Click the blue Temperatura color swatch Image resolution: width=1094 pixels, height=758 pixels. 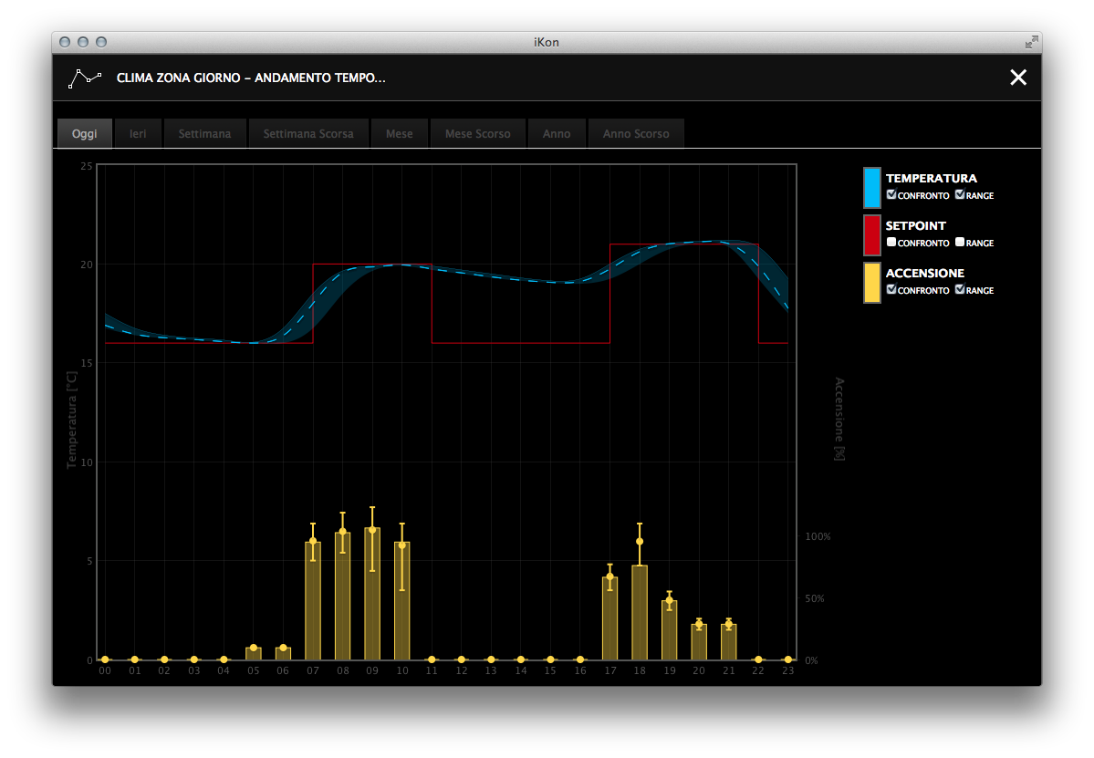[872, 188]
